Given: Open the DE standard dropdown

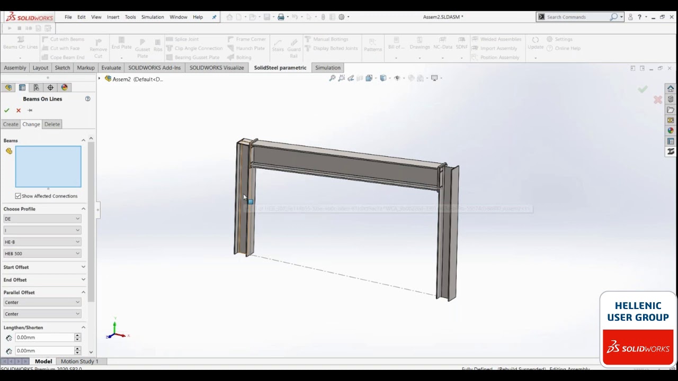Looking at the screenshot, I should click(x=42, y=219).
